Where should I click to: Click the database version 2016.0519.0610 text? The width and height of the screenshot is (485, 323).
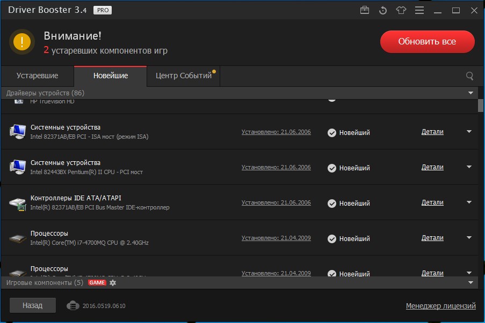[104, 306]
